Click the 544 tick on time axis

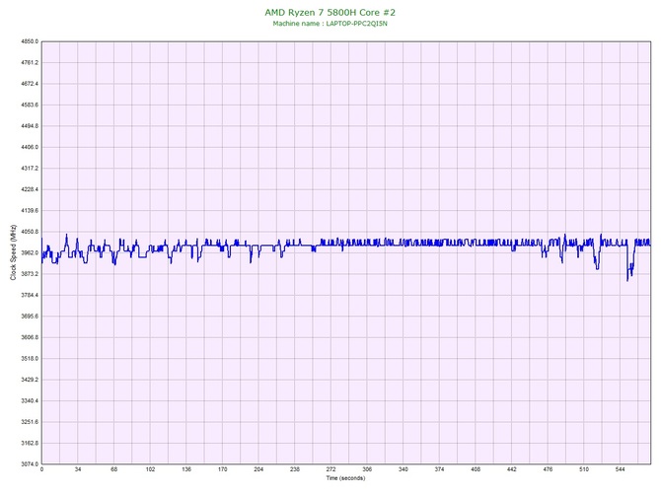click(x=621, y=469)
